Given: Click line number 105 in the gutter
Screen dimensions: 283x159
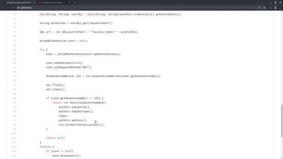Looking at the screenshot, I should (14, 156).
